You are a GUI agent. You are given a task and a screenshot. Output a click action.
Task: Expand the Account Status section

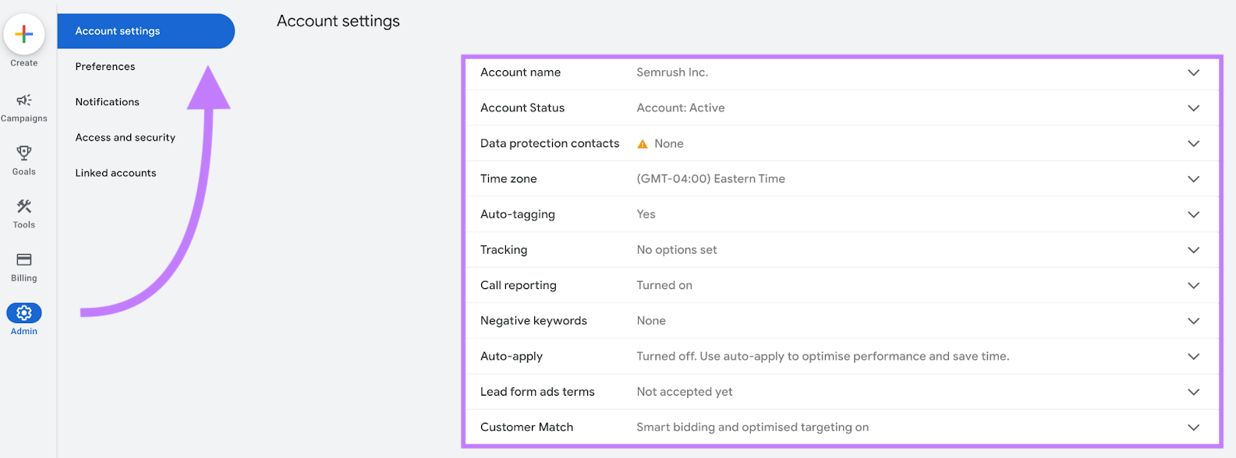(1193, 107)
